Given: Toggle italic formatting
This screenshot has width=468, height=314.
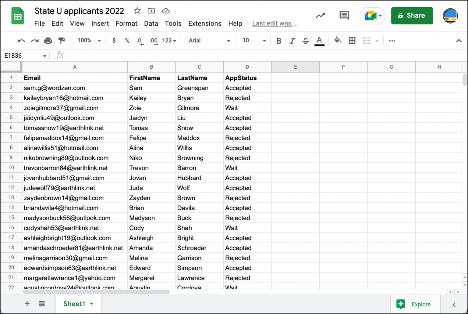Looking at the screenshot, I should coord(292,41).
